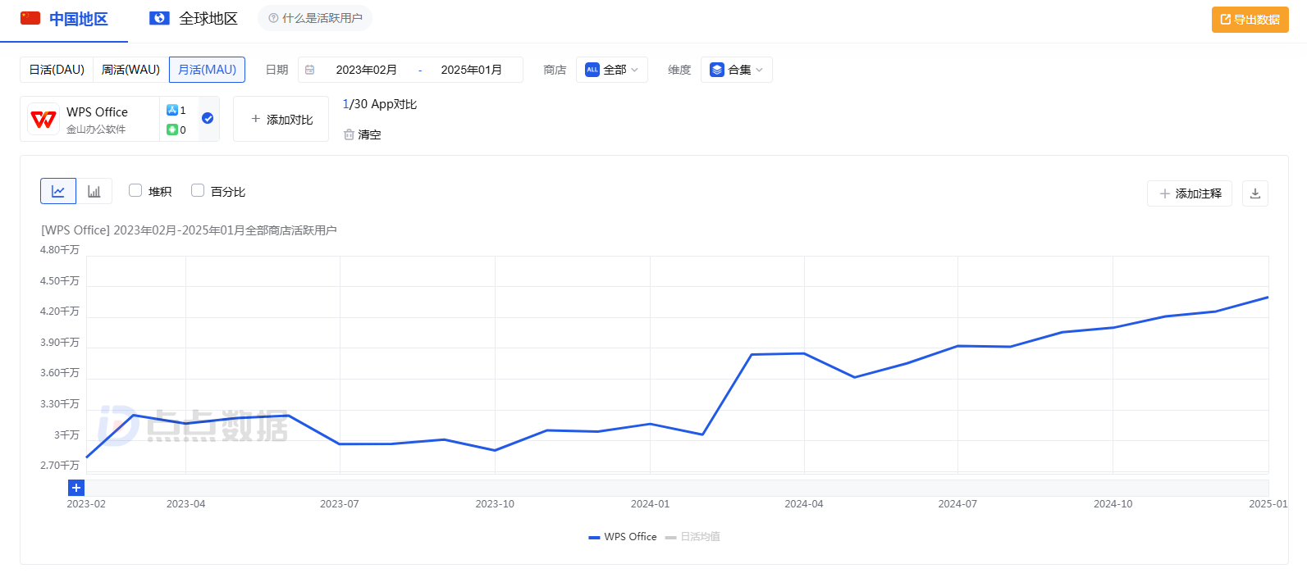
Task: Switch to bar chart view icon
Action: [94, 191]
